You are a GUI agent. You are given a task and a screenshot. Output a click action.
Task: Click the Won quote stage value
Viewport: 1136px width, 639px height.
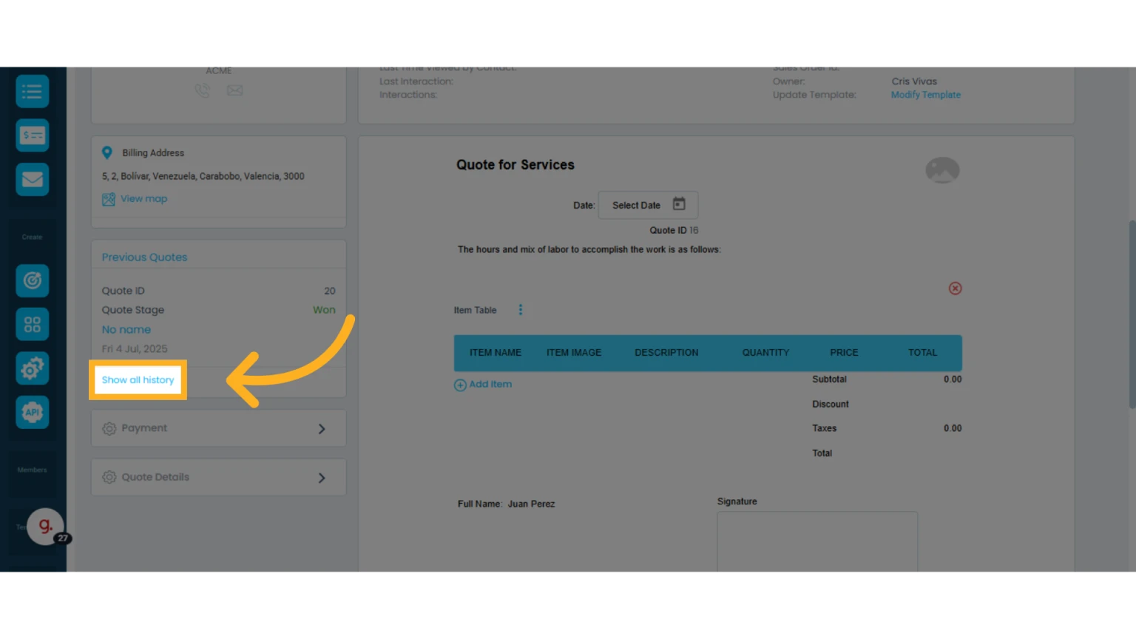pyautogui.click(x=324, y=310)
